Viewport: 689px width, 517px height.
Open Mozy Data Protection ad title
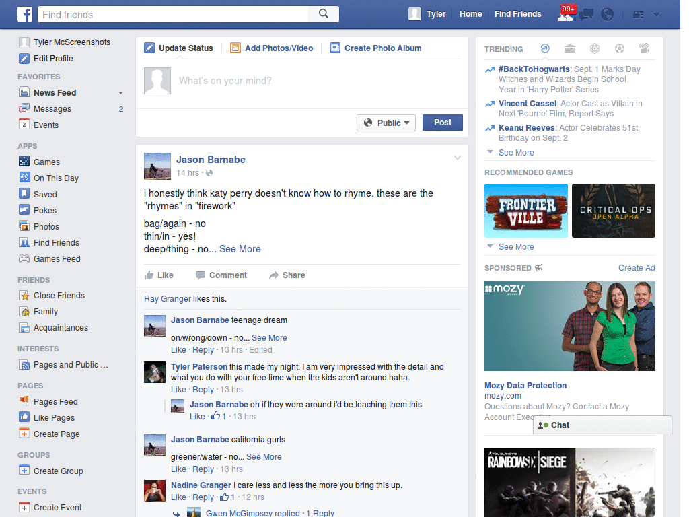click(525, 386)
